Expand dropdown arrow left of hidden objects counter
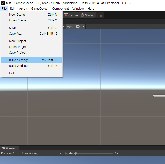The width and height of the screenshot is (165, 164). tap(64, 27)
